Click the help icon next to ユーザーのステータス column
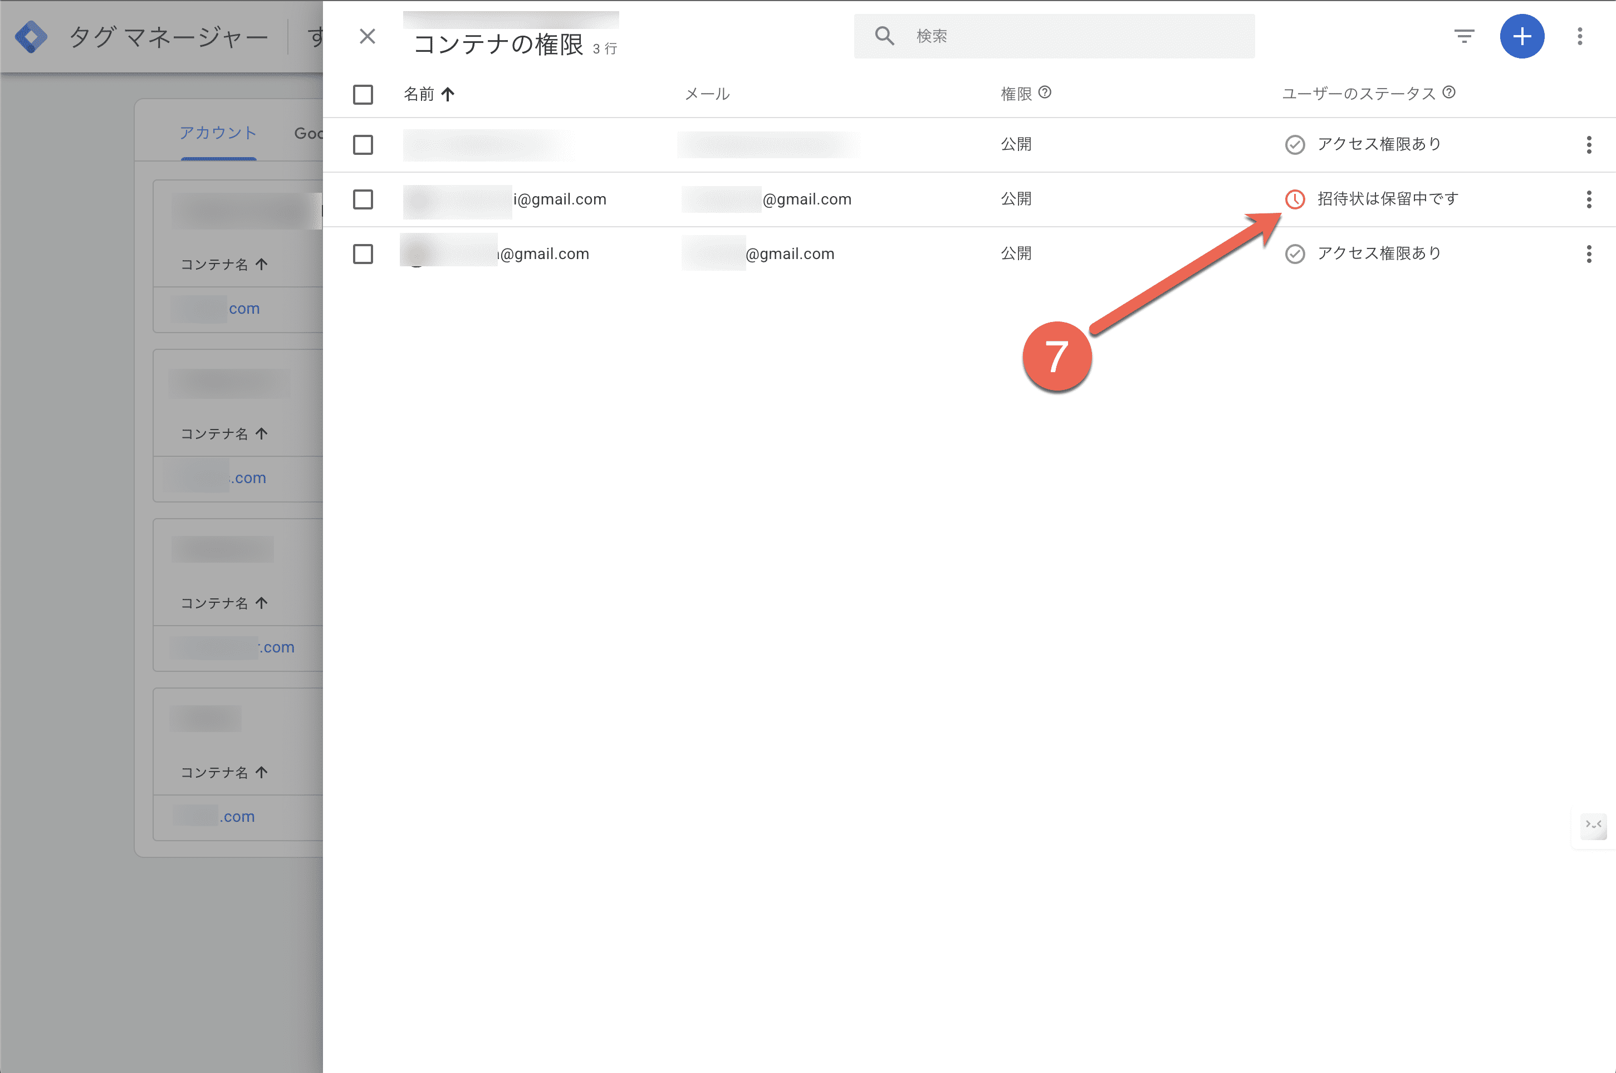Screen dimensions: 1616x1073 [x=1450, y=92]
